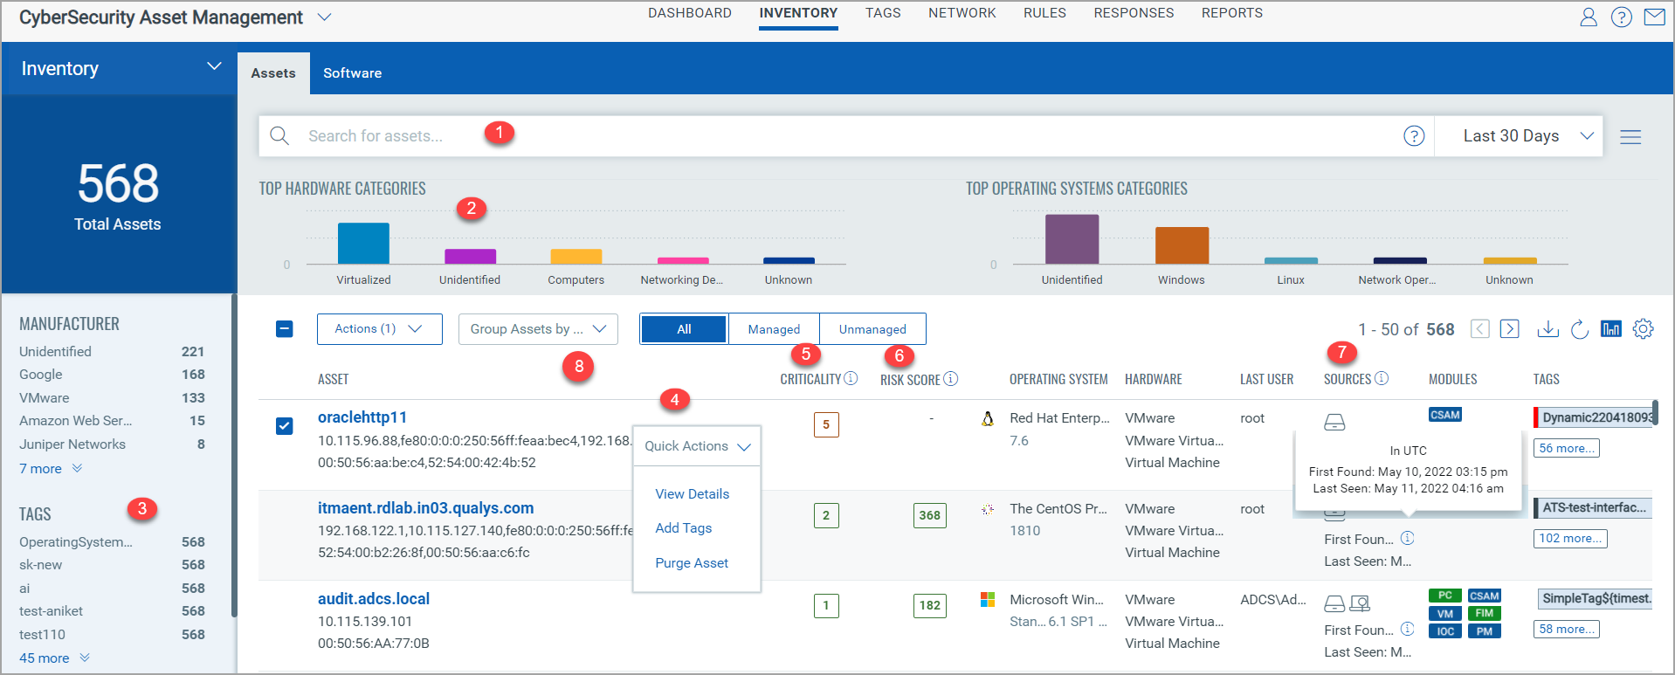The width and height of the screenshot is (1675, 675).
Task: Click PC module badge for audit.adcs.local
Action: coord(1445,596)
